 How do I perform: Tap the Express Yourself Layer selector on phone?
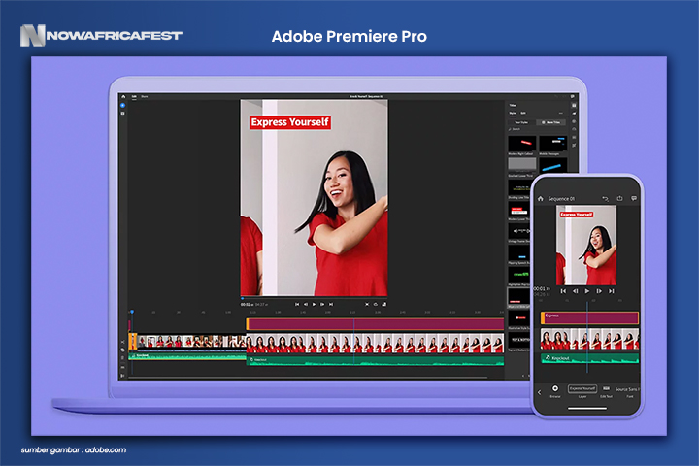point(582,390)
